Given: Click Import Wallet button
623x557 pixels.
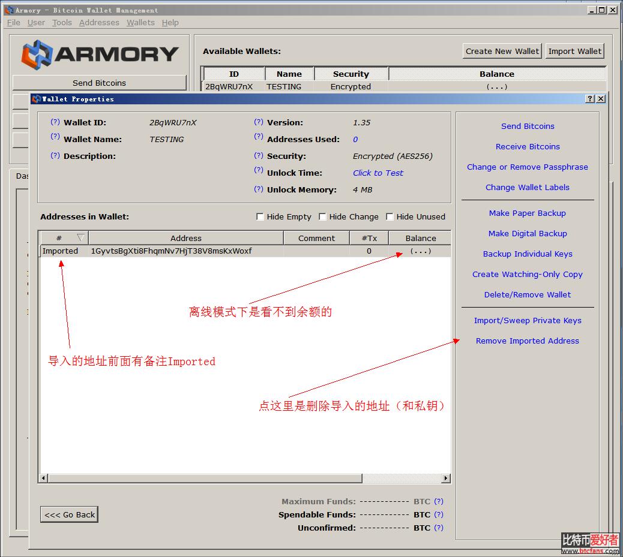Looking at the screenshot, I should [x=575, y=51].
